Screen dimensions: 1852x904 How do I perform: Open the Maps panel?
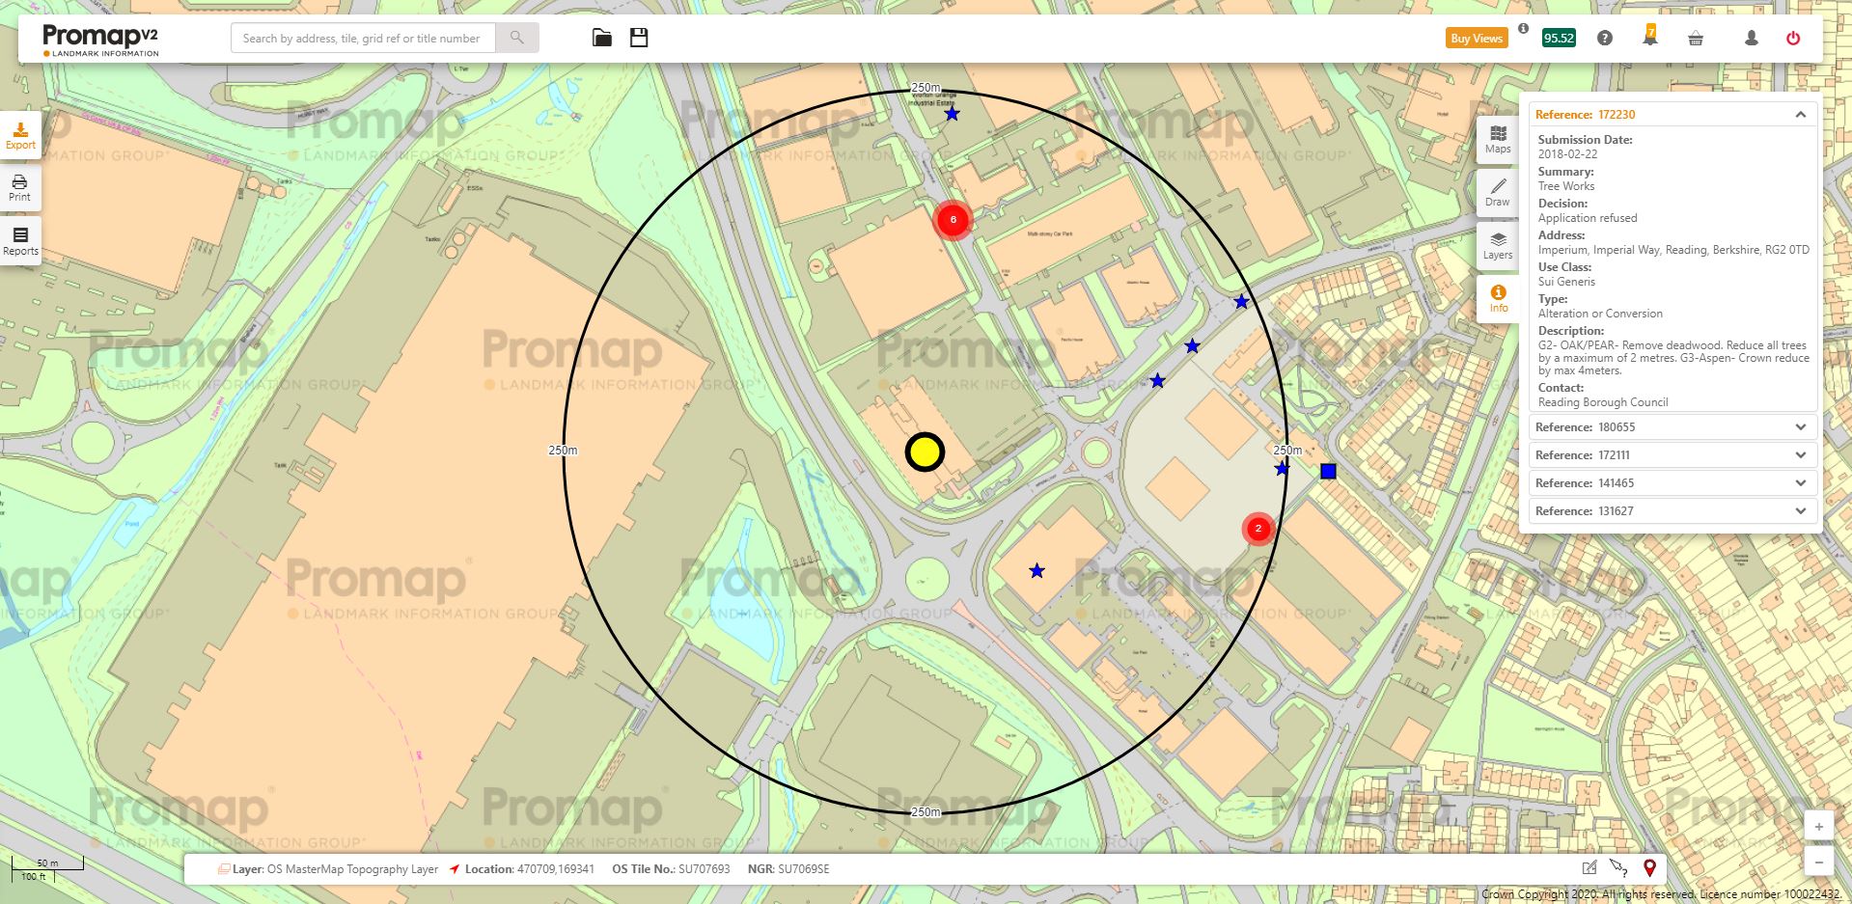pyautogui.click(x=1498, y=139)
